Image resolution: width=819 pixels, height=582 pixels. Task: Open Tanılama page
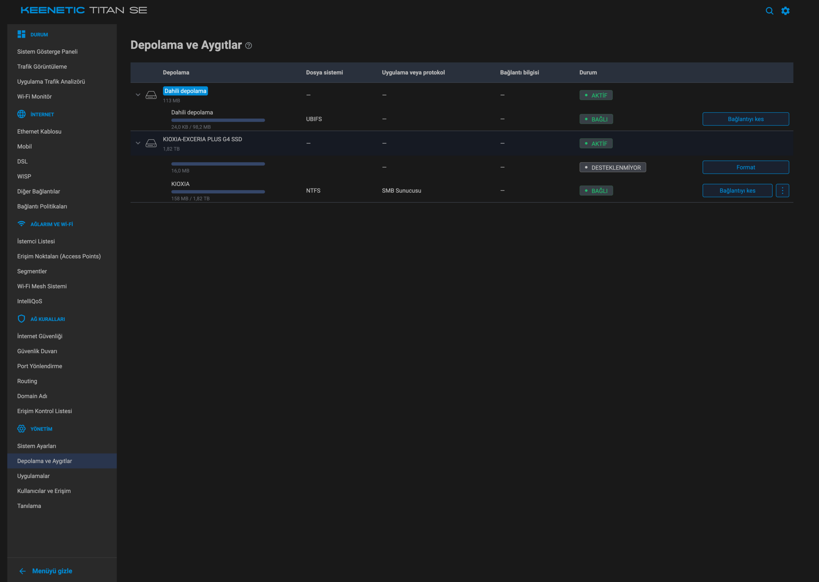point(29,506)
